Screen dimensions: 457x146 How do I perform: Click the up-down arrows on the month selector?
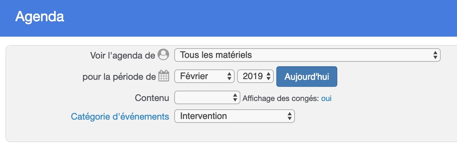(x=229, y=77)
